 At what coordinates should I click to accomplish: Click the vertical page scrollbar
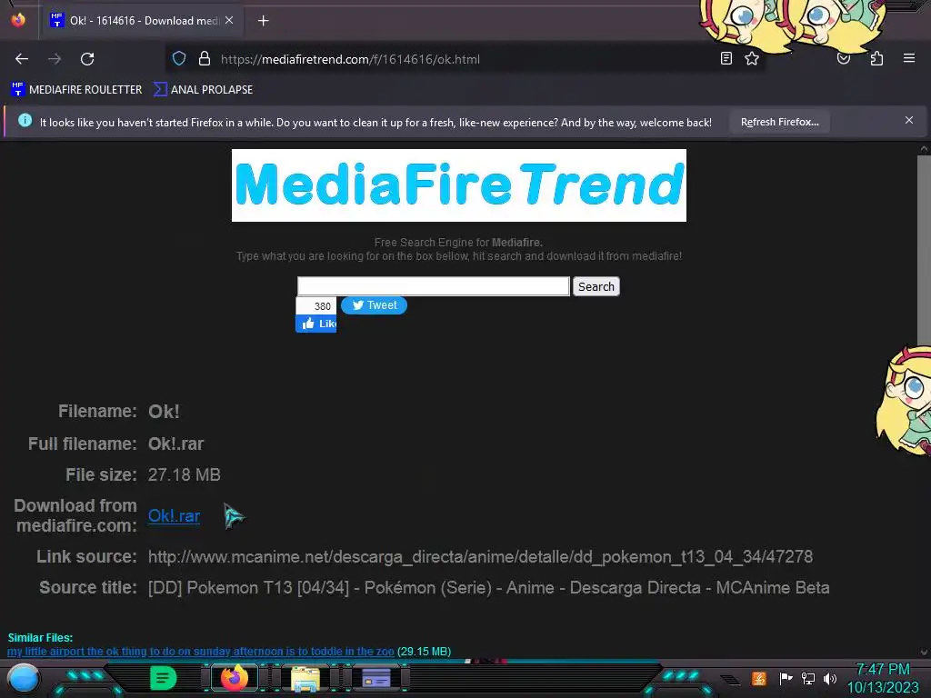coord(924,249)
